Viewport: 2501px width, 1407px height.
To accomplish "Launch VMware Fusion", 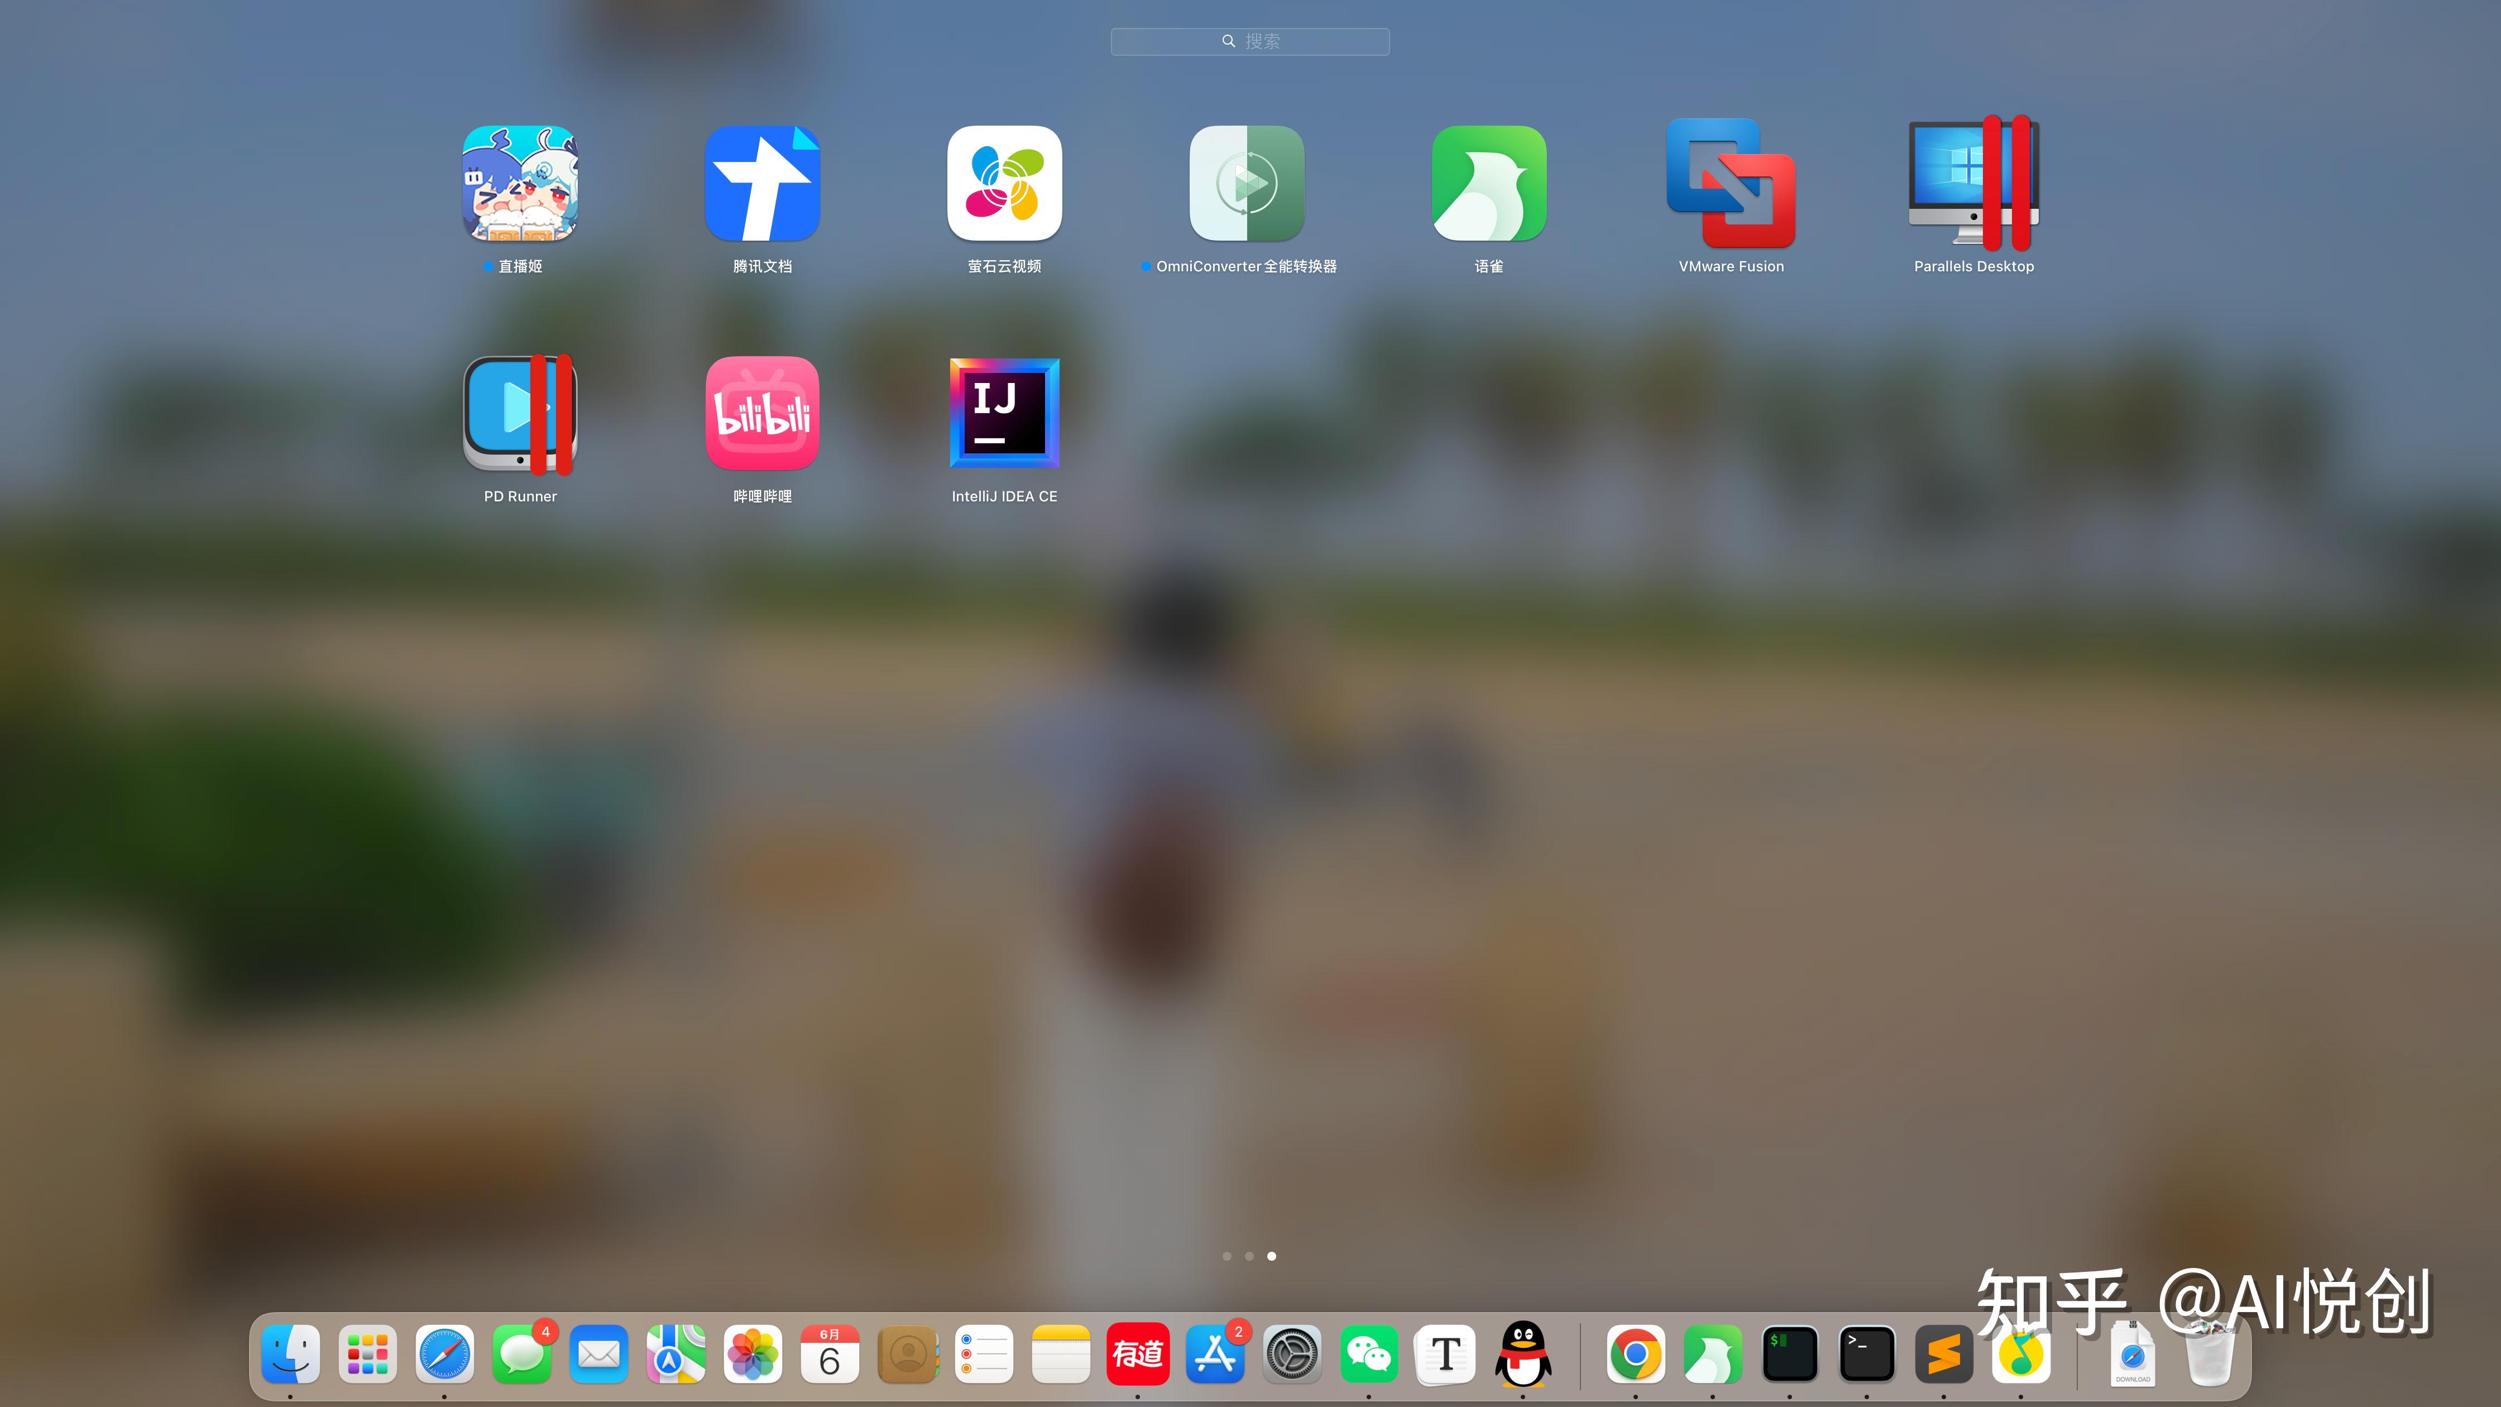I will coord(1731,184).
